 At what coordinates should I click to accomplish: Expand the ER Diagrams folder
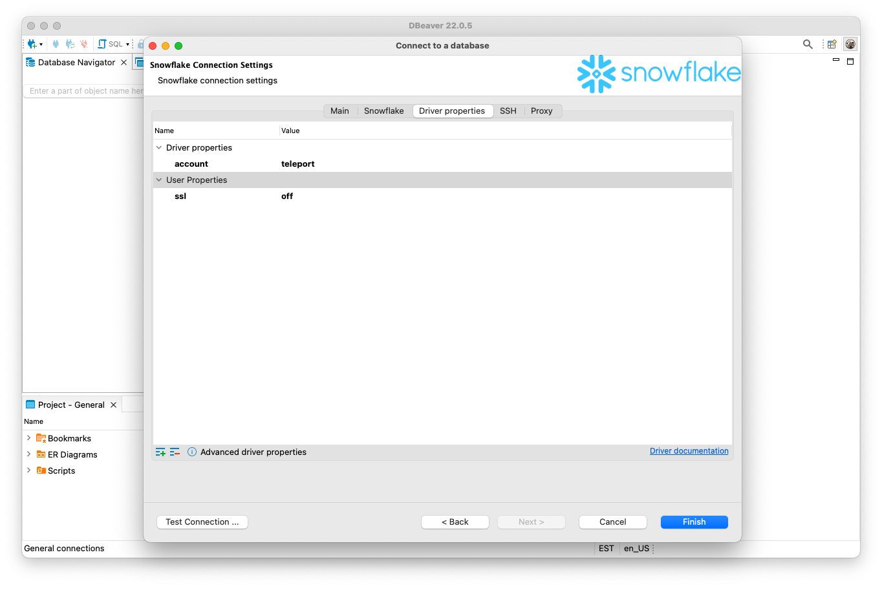pos(28,454)
